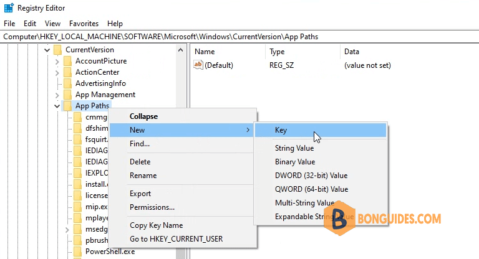Select the ActionCenter tree key
The width and height of the screenshot is (479, 259).
tap(97, 72)
